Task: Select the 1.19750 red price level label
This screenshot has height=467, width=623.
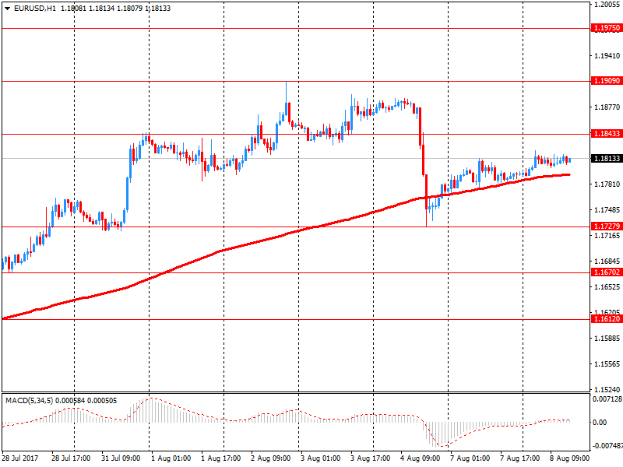Action: tap(607, 28)
